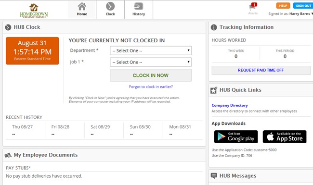This screenshot has height=185, width=313.
Task: Open the Company Directory link
Action: click(x=230, y=105)
